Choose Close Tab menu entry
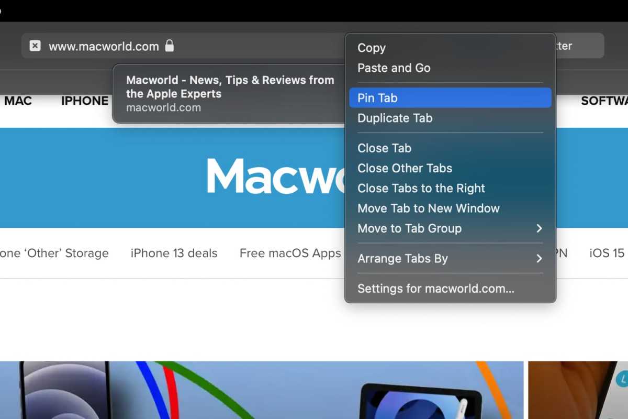The width and height of the screenshot is (628, 419). coord(450,148)
